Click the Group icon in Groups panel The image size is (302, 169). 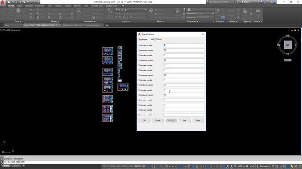coord(218,10)
